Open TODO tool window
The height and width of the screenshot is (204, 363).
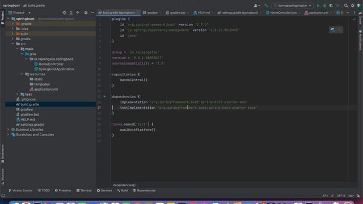coord(44,190)
